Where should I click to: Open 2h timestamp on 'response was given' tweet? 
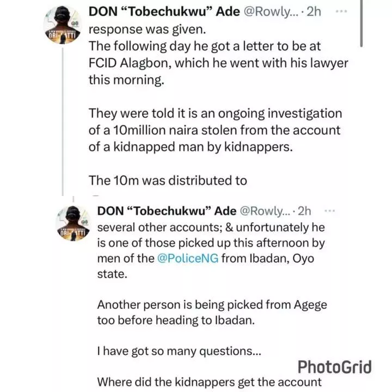coord(314,11)
